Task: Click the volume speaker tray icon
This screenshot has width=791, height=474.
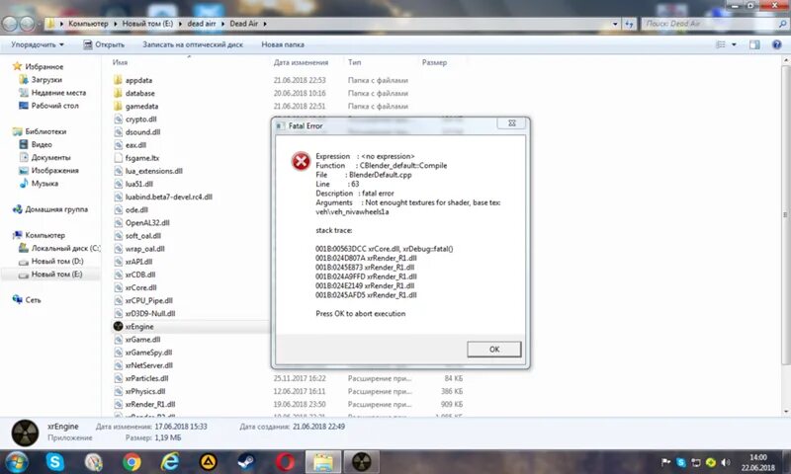Action: (726, 462)
